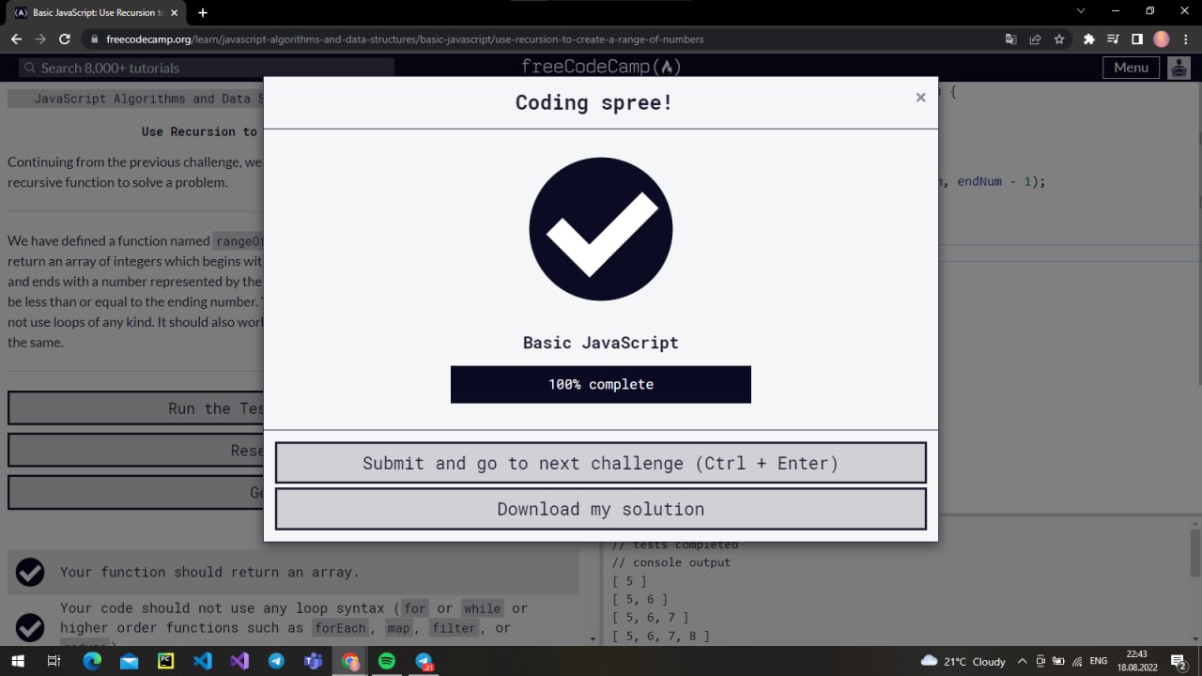Click the 100% complete progress bar
This screenshot has height=676, width=1202.
(x=601, y=385)
